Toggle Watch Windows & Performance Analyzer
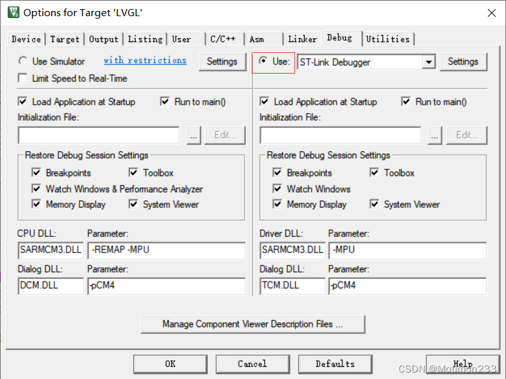The image size is (506, 379). [x=36, y=189]
